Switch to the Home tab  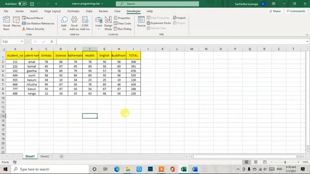[19, 11]
